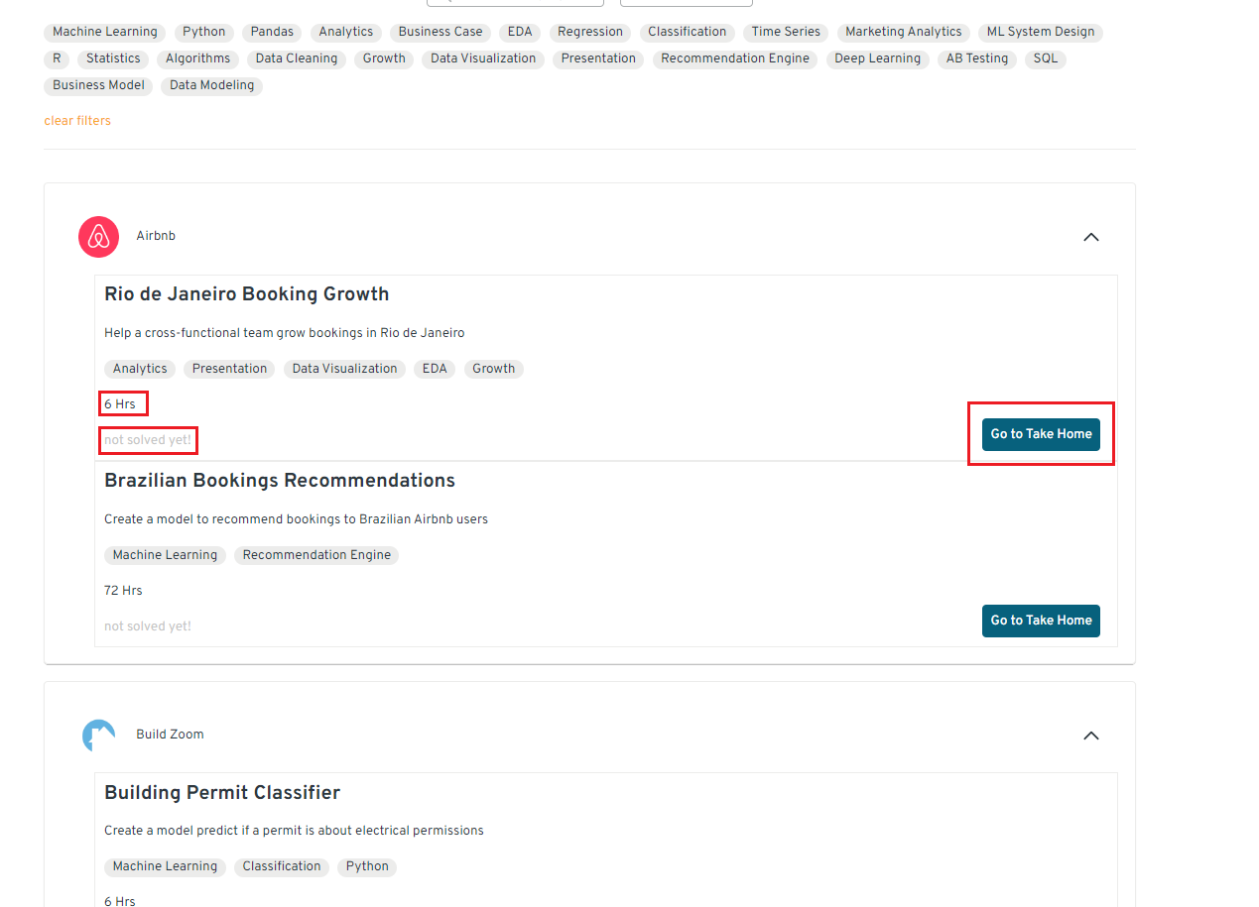Click the Airbnb logo icon
Viewport: 1259px width, 907px height.
tap(98, 237)
